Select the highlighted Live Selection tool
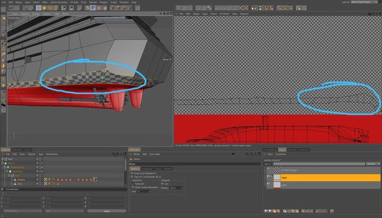The image size is (382, 218). pos(38,8)
